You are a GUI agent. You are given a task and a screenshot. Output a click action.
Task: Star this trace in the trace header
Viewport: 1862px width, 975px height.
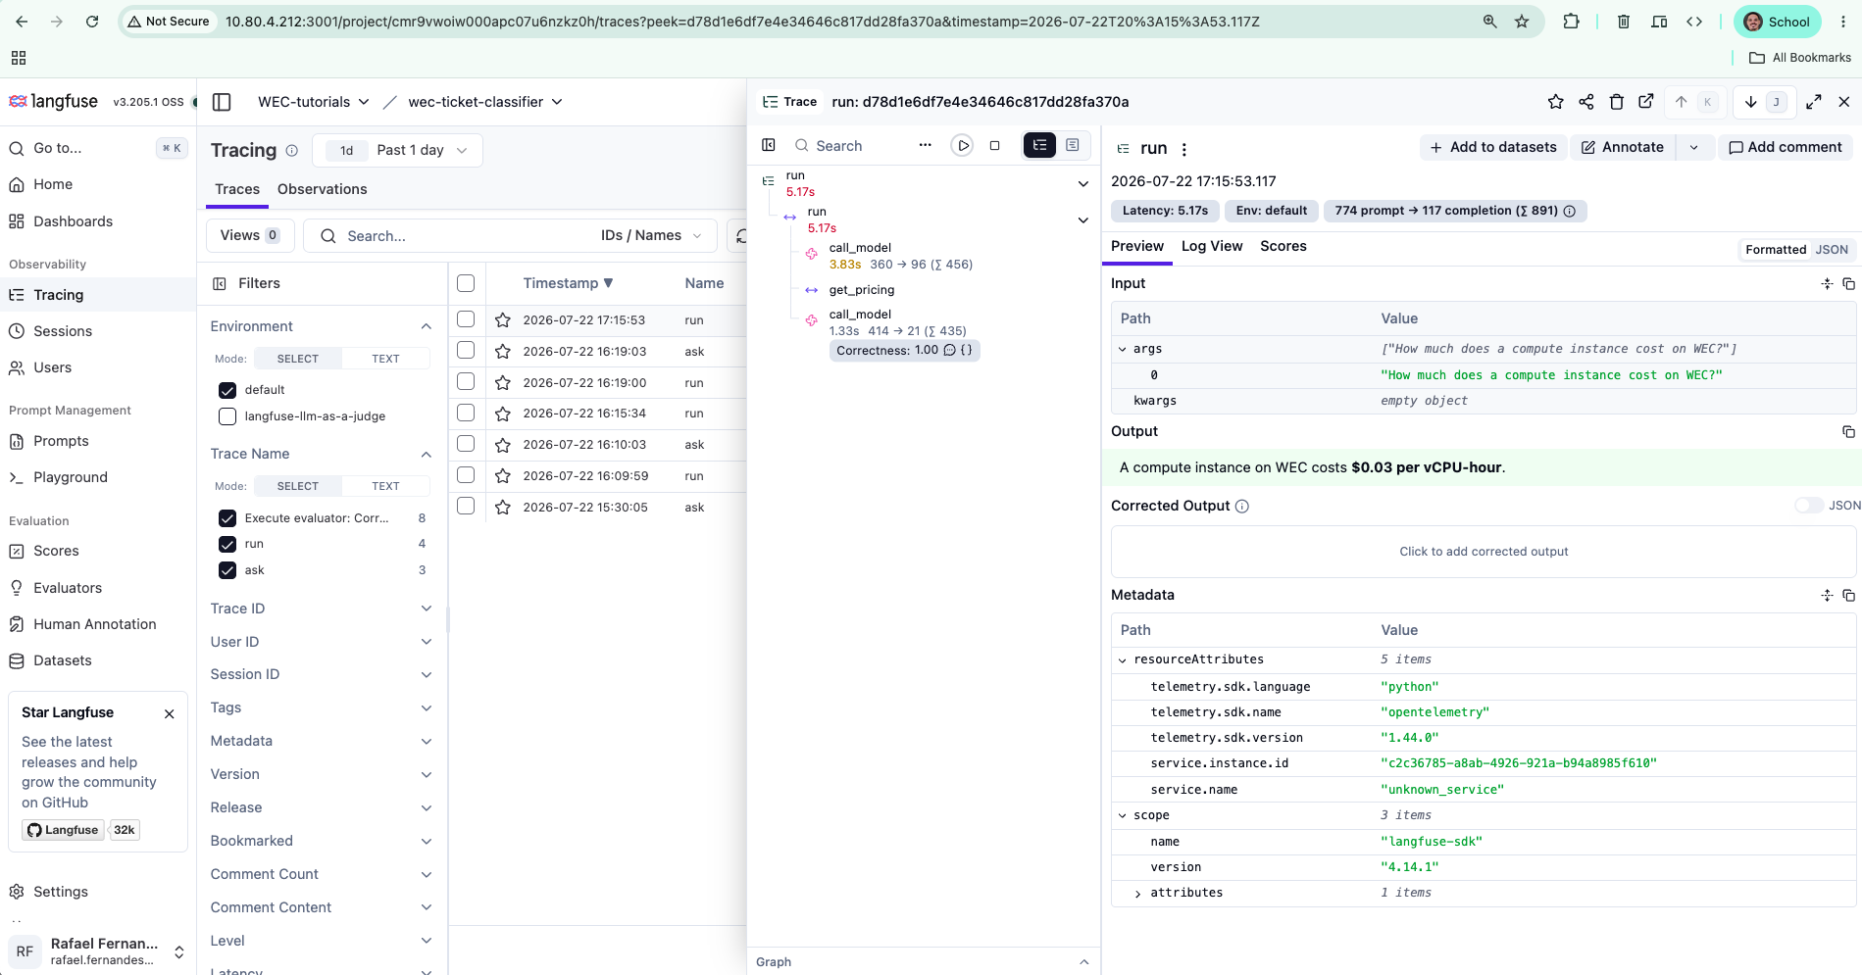[1555, 102]
